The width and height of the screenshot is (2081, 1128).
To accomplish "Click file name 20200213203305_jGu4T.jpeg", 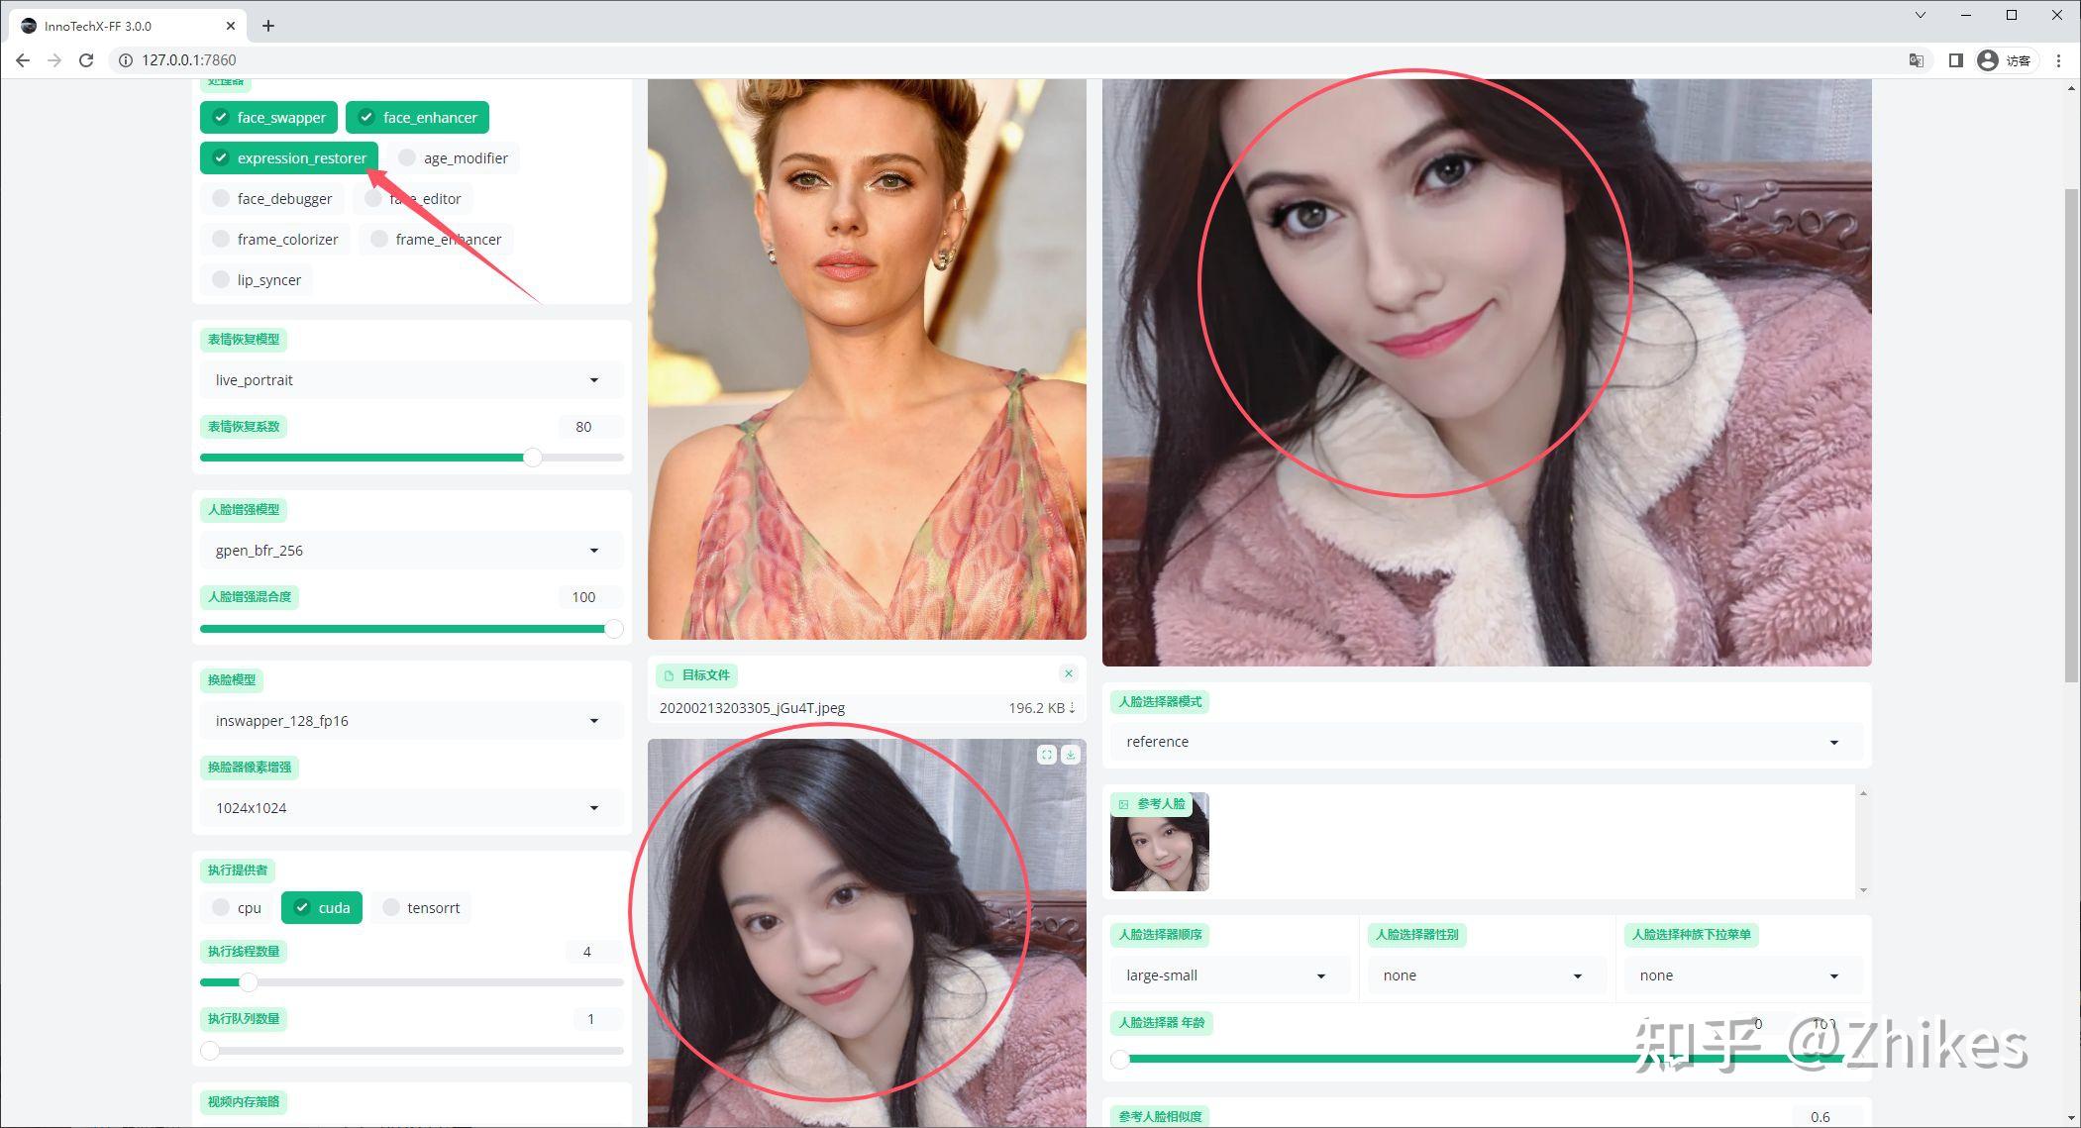I will click(x=752, y=708).
